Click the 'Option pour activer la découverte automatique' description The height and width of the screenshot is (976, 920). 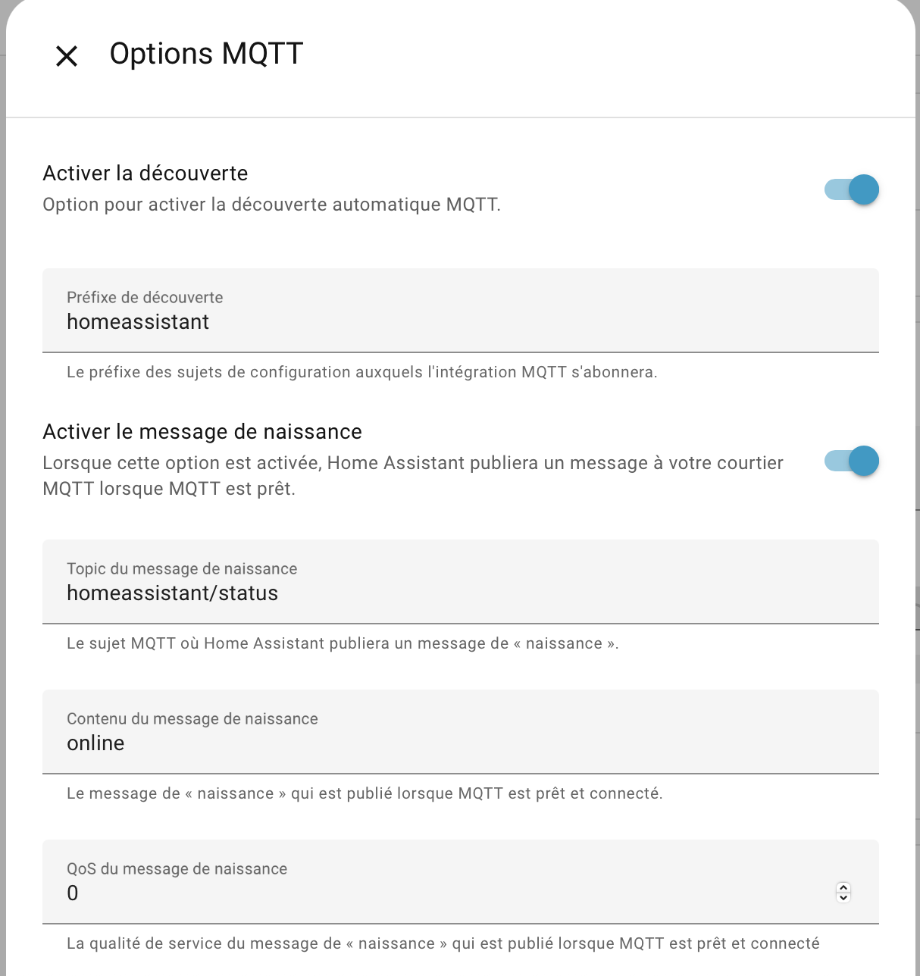tap(271, 205)
